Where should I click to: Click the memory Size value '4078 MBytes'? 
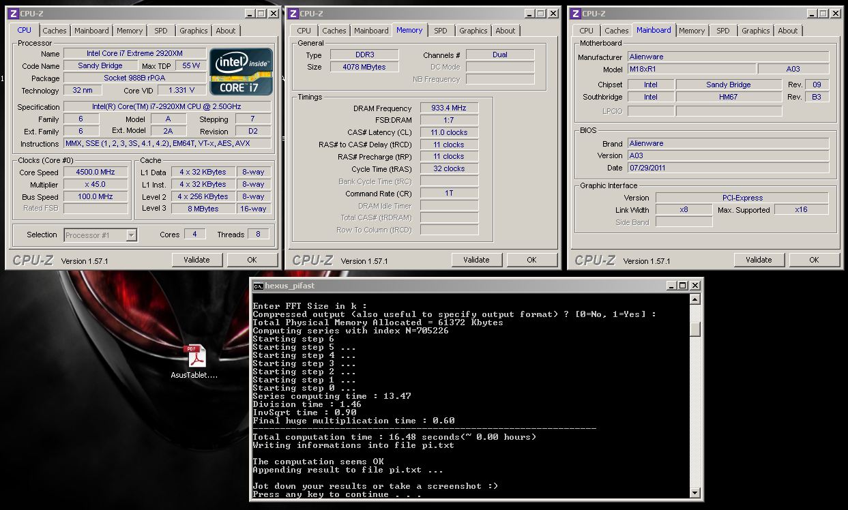coord(364,67)
